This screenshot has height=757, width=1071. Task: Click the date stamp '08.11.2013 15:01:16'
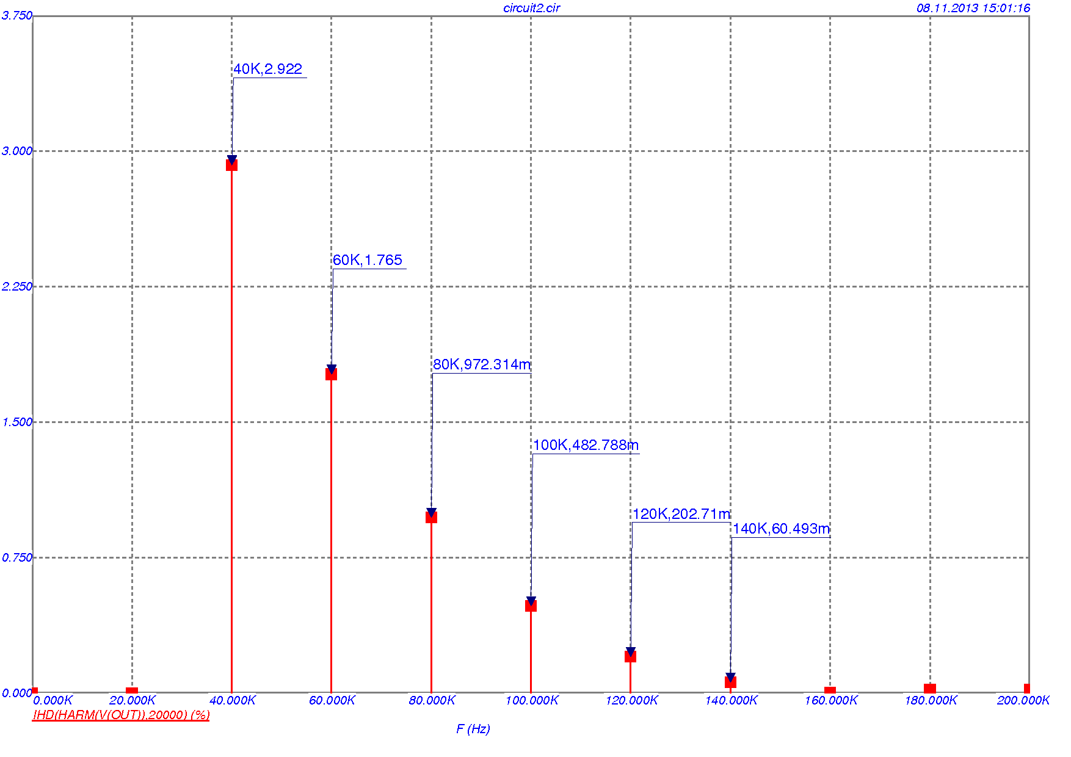973,8
